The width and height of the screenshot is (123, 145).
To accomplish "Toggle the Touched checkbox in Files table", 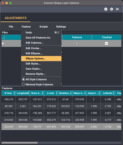I will 106,44.
